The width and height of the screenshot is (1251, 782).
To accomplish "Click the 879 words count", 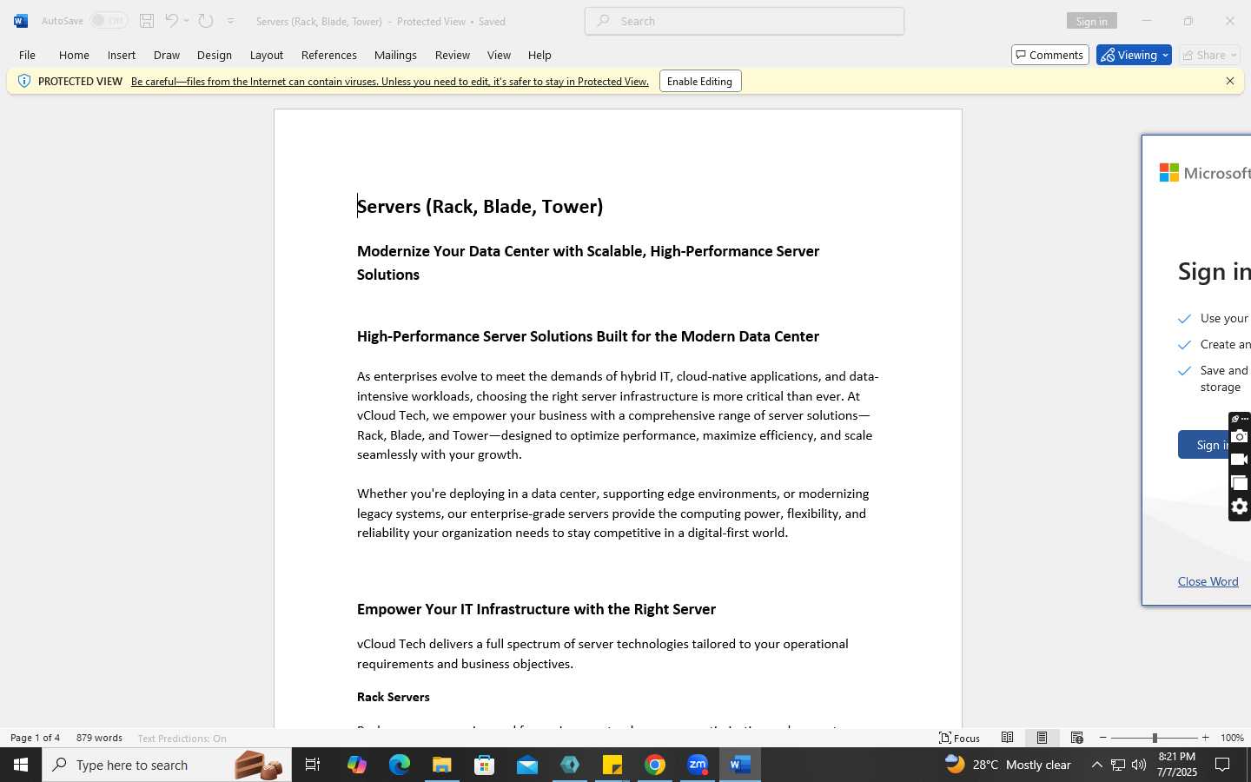I will [99, 738].
